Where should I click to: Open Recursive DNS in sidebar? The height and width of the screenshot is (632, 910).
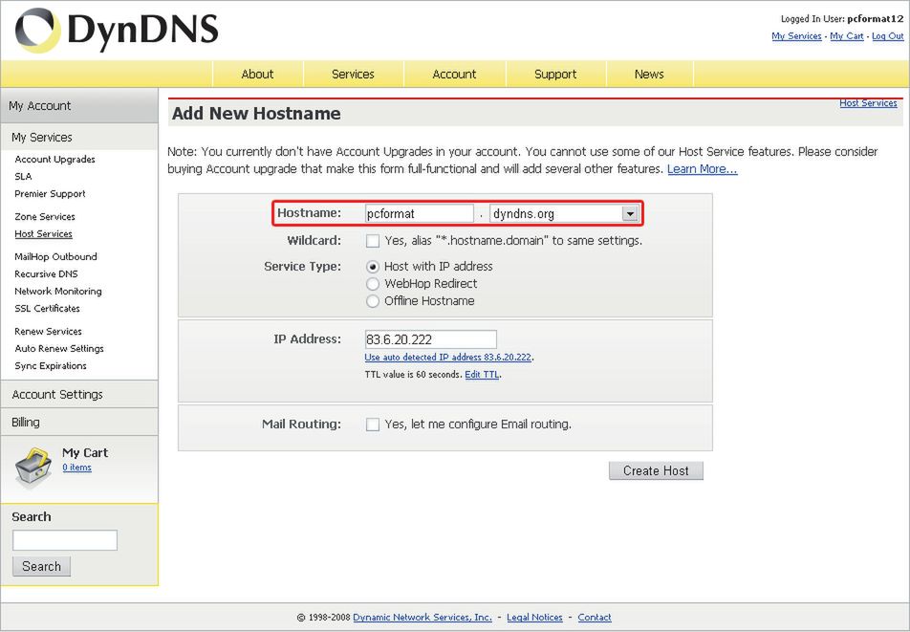pos(46,273)
